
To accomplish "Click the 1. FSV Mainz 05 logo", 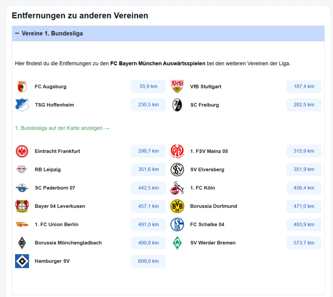I will [177, 151].
